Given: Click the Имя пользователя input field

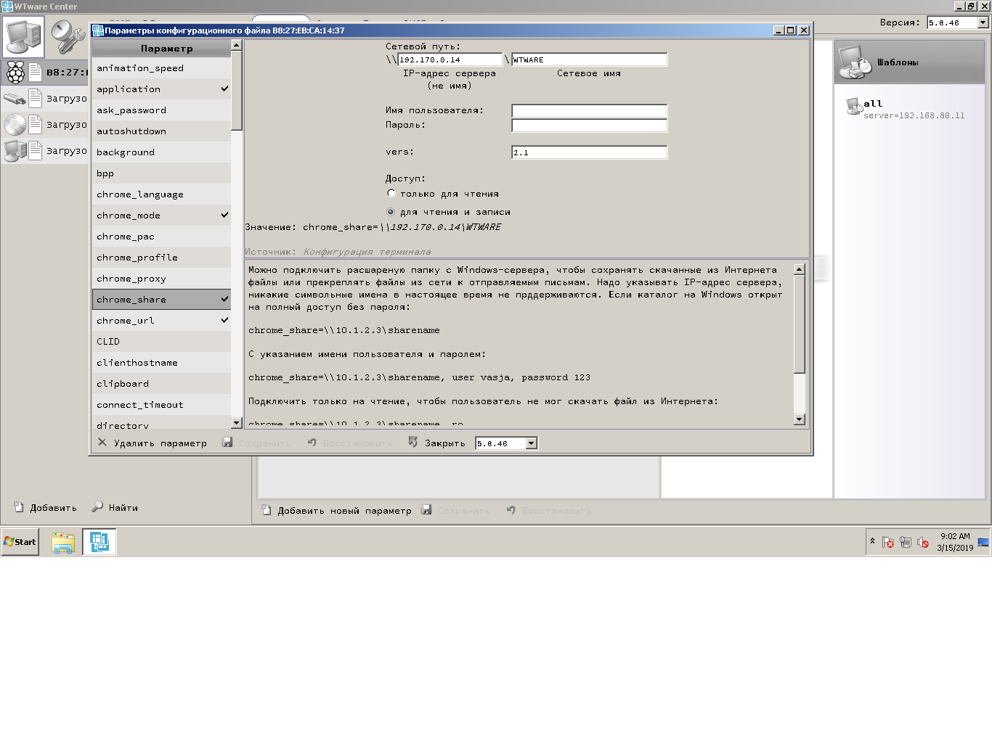Looking at the screenshot, I should point(589,111).
